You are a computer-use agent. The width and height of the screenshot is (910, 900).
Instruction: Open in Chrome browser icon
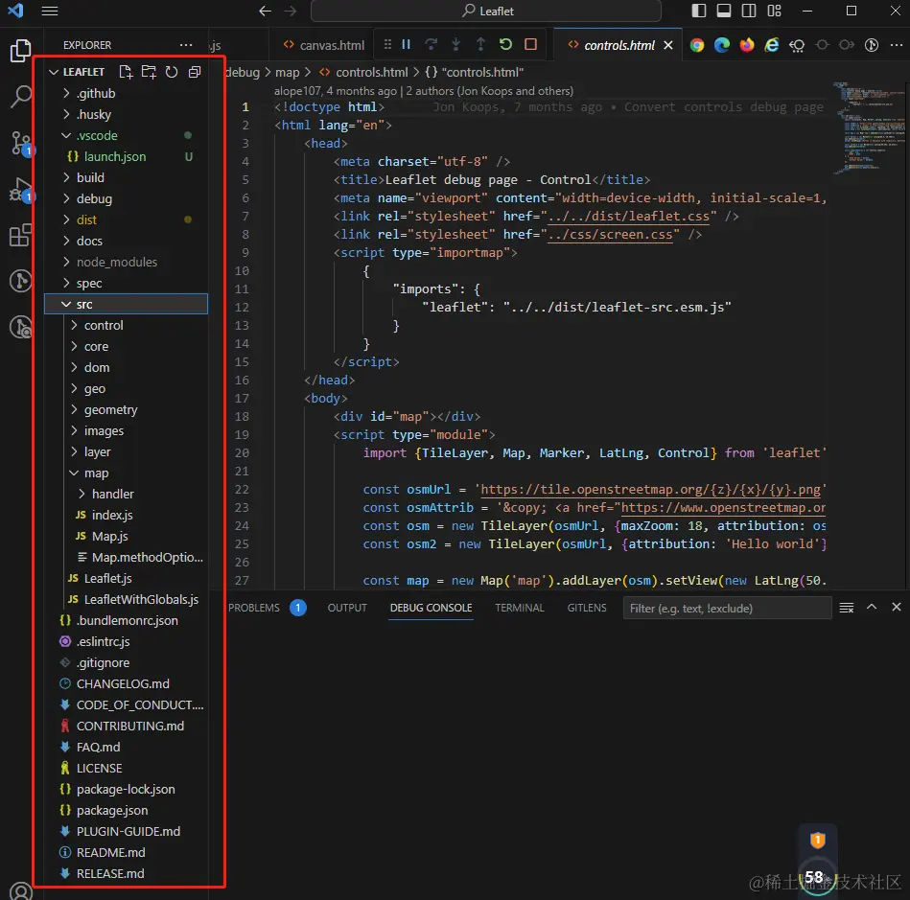tap(697, 45)
